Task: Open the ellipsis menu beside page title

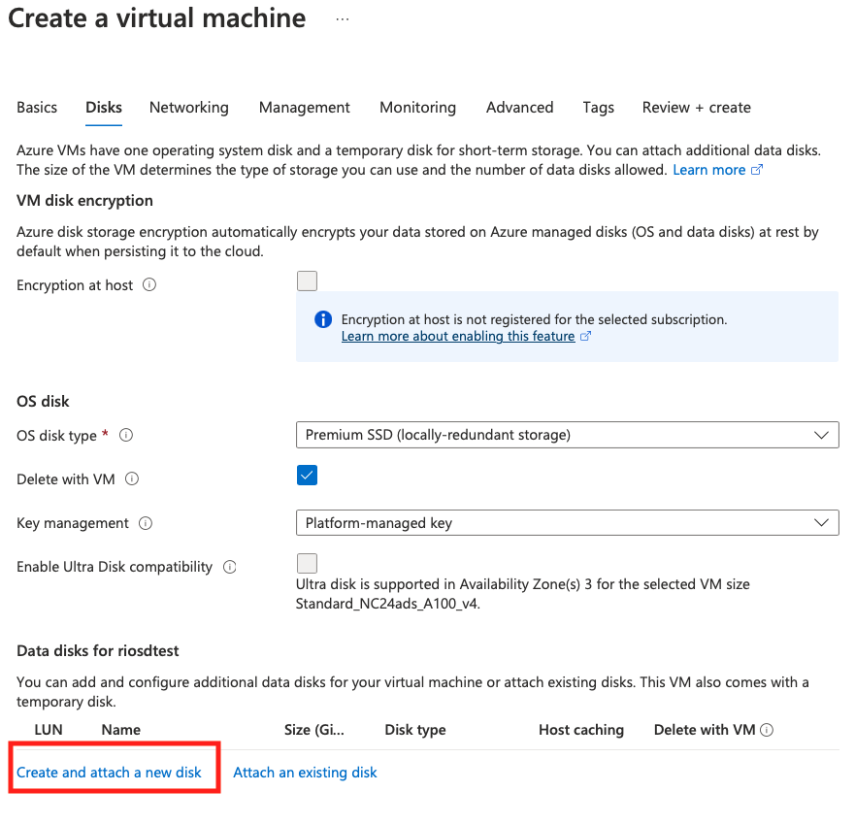Action: click(x=343, y=19)
